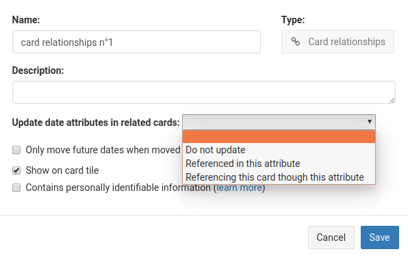Screen dimensions: 408x258
Task: Save the card relationships attribute
Action: pos(380,237)
